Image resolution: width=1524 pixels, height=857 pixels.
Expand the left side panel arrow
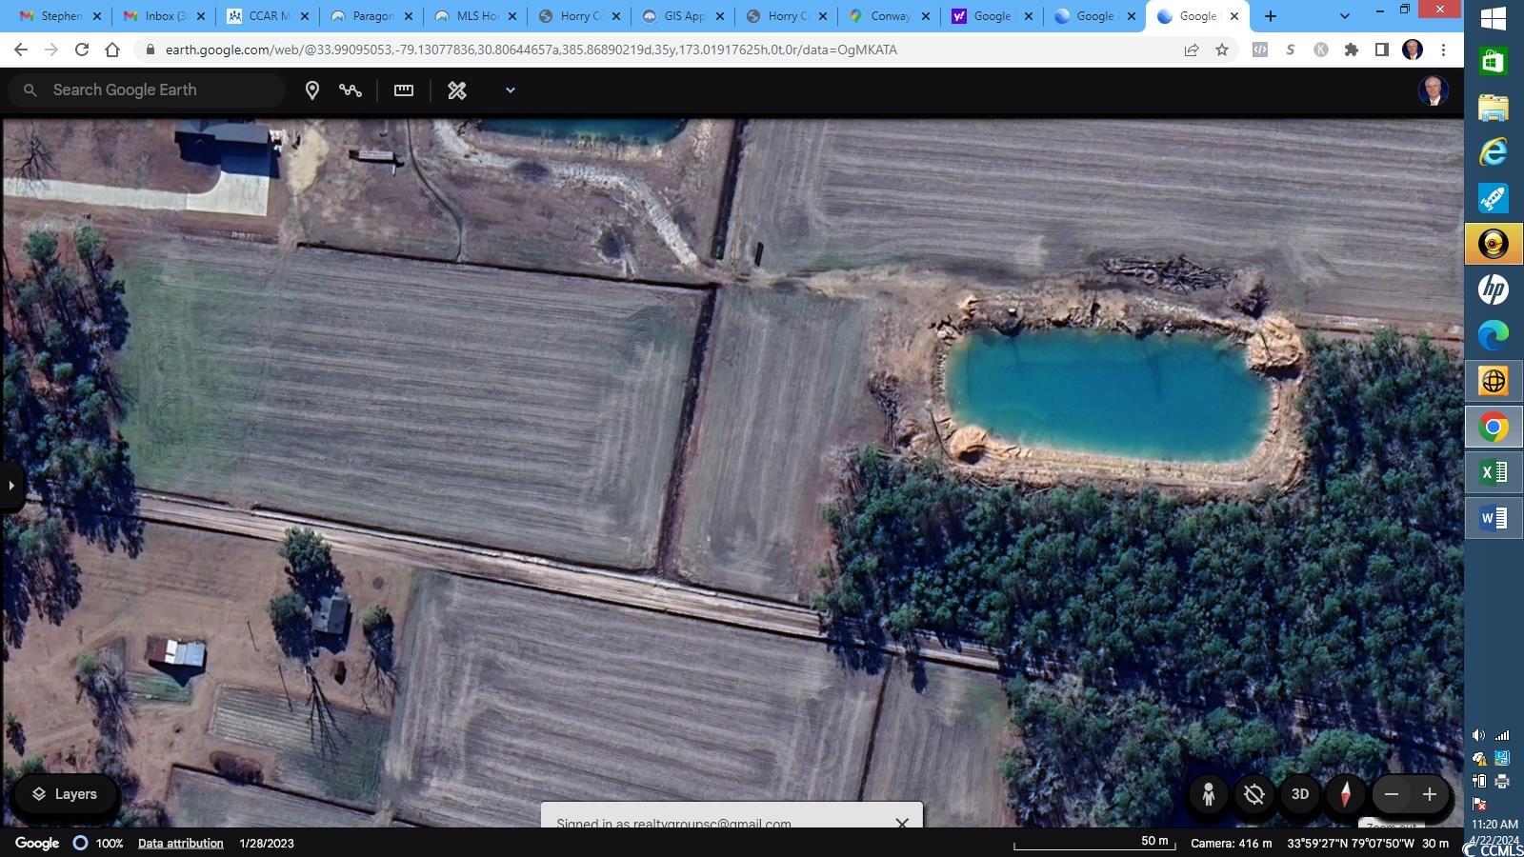click(10, 486)
